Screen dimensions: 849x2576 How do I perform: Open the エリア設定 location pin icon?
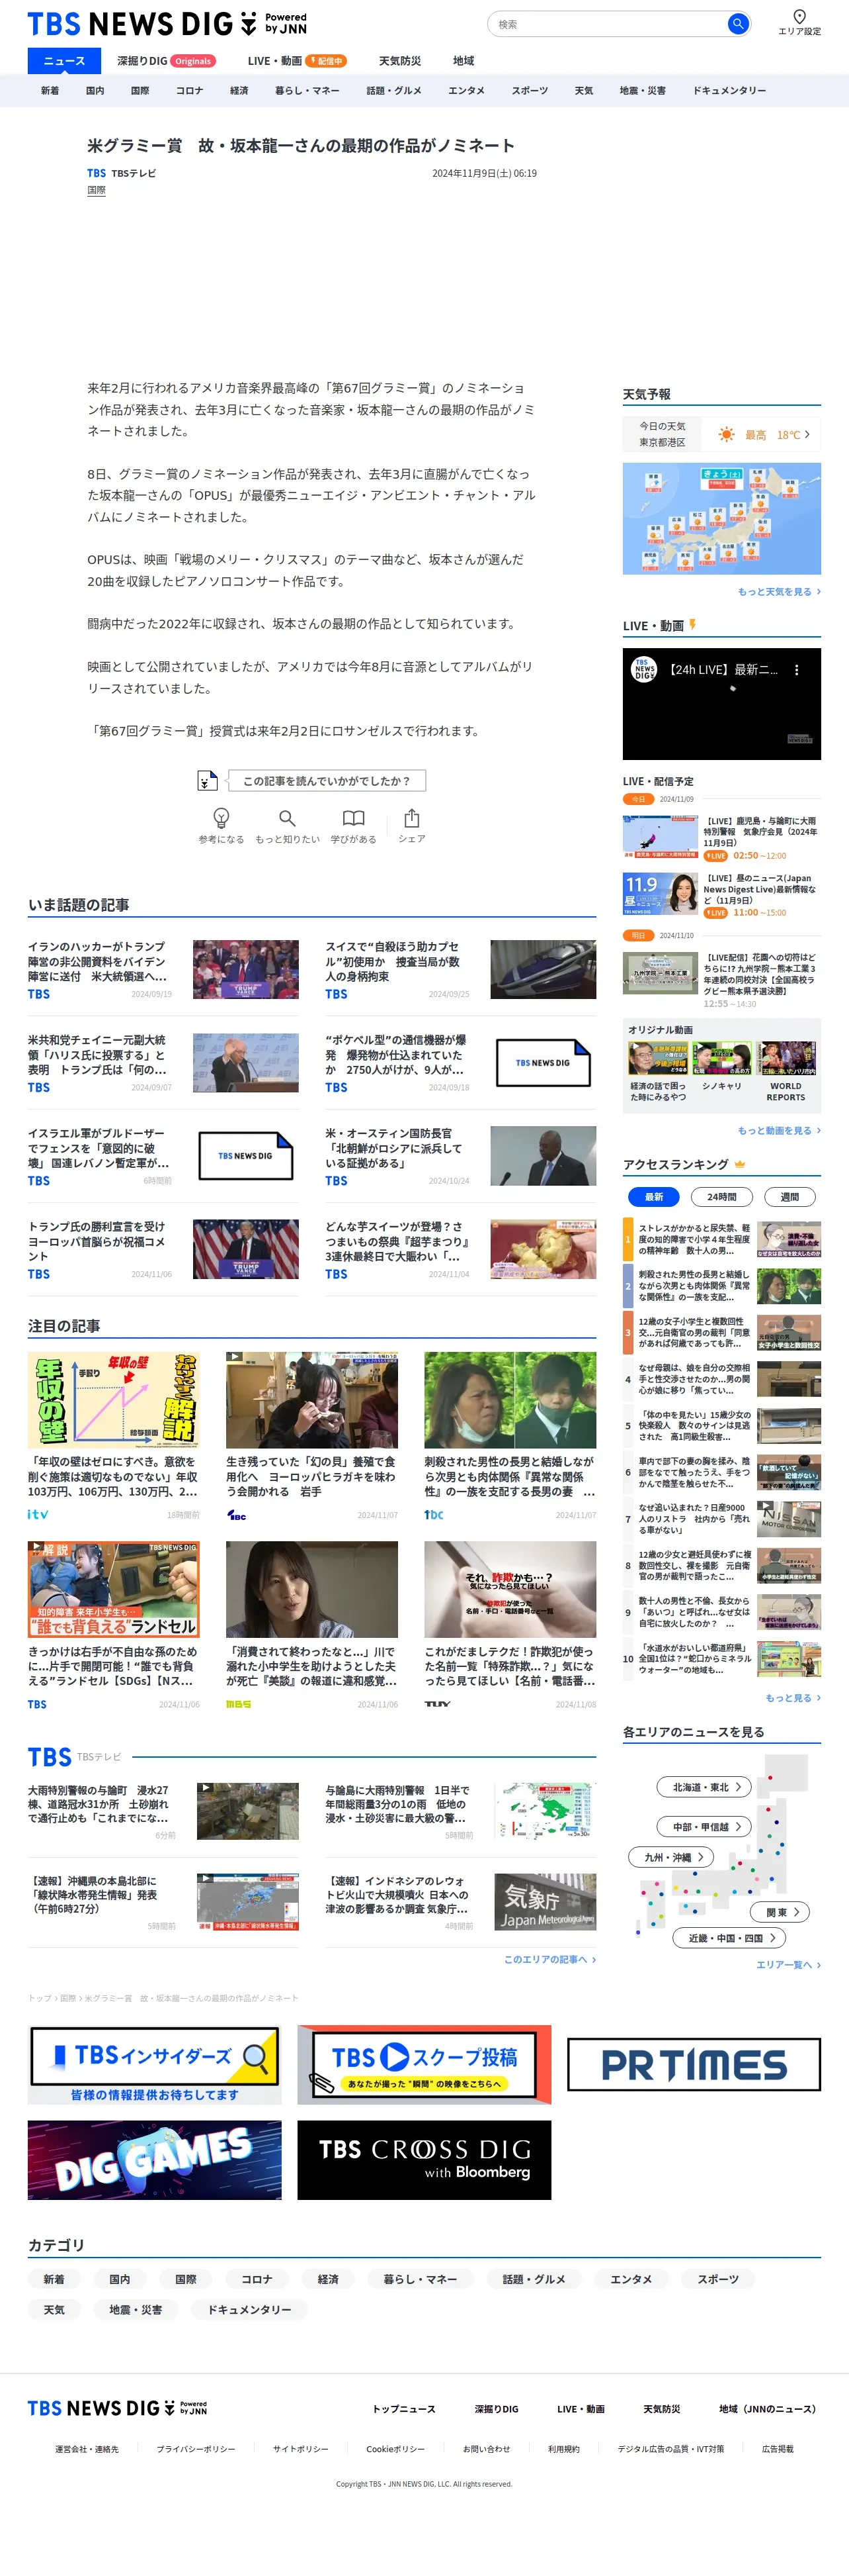pos(799,16)
